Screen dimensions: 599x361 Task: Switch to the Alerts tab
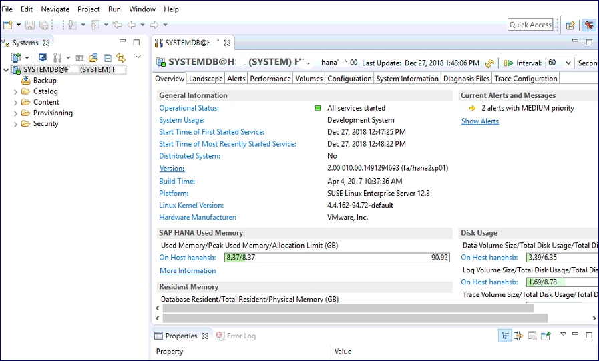point(236,79)
